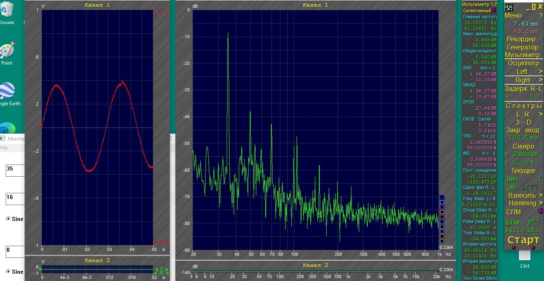
Task: Open the Кошик recycle bin desktop icon
Action: coord(7,13)
